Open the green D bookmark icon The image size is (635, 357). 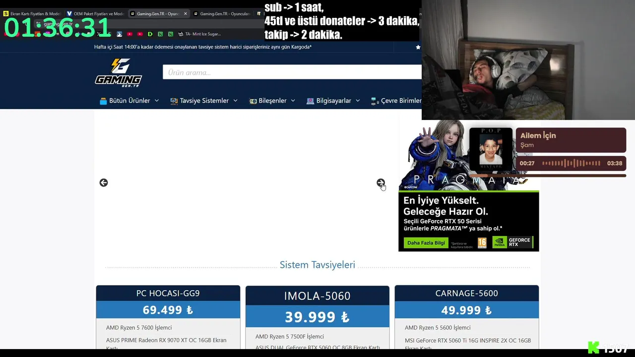(x=150, y=34)
